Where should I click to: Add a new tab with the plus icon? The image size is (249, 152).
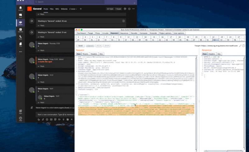[x=81, y=9]
